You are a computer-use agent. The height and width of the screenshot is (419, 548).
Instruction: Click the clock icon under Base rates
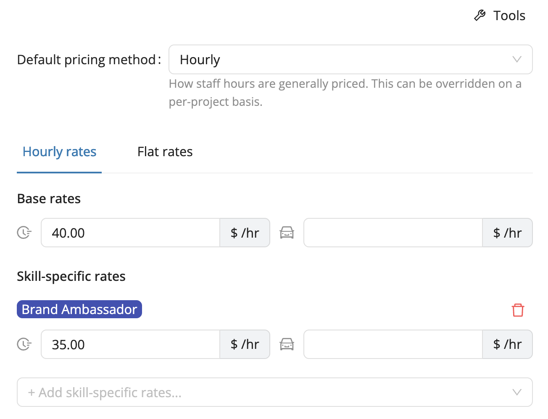click(x=24, y=233)
